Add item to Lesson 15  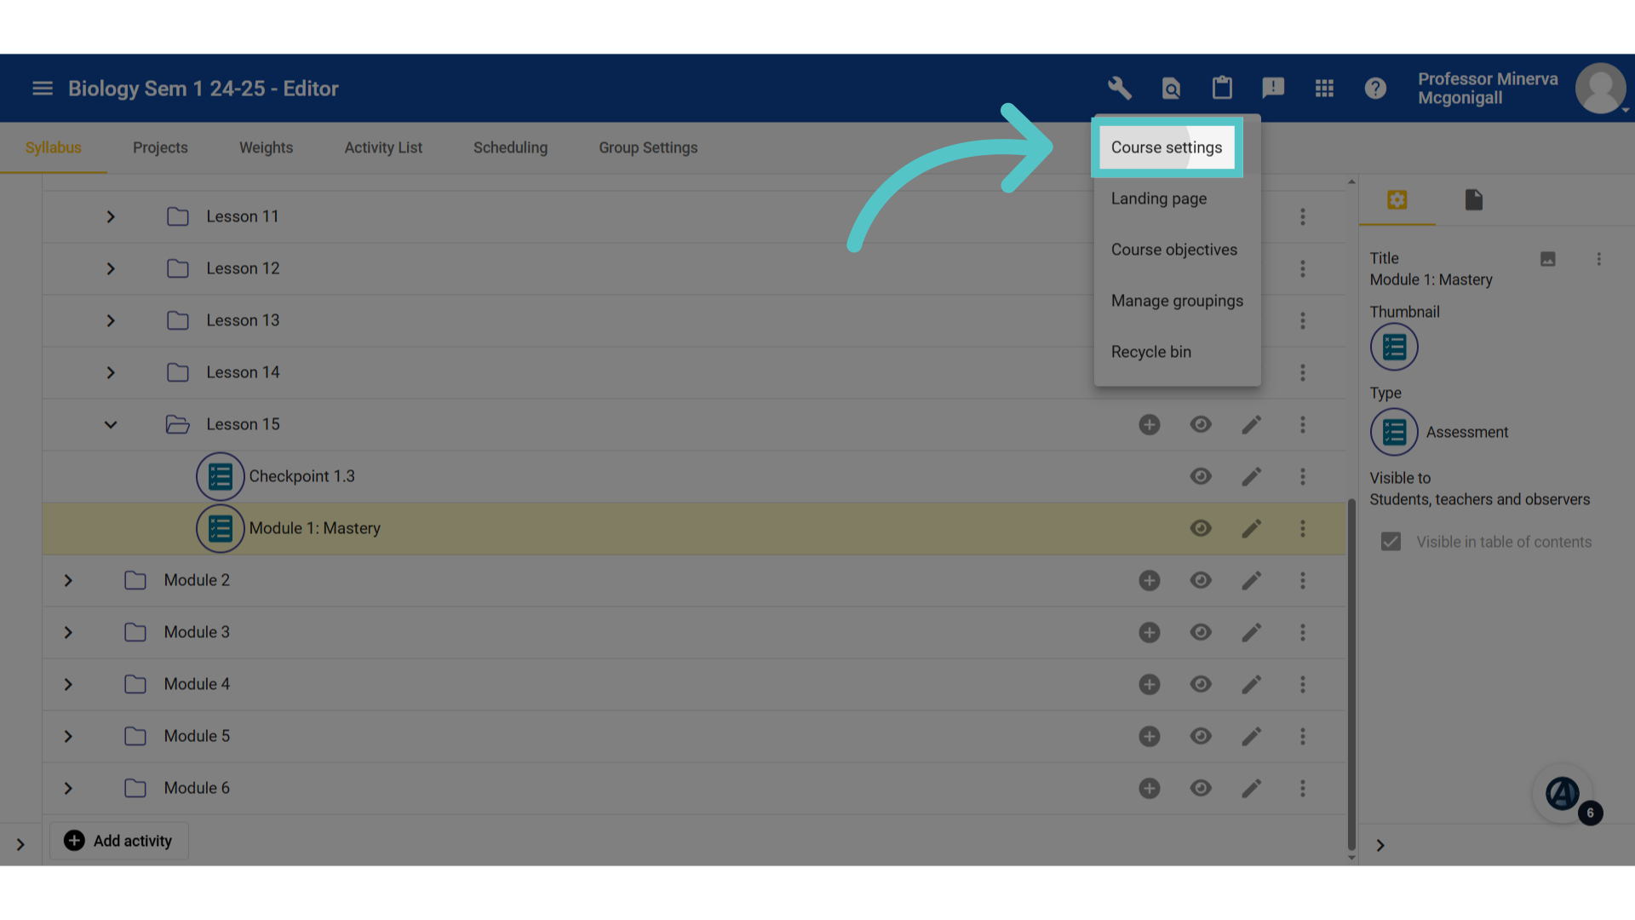1150,424
